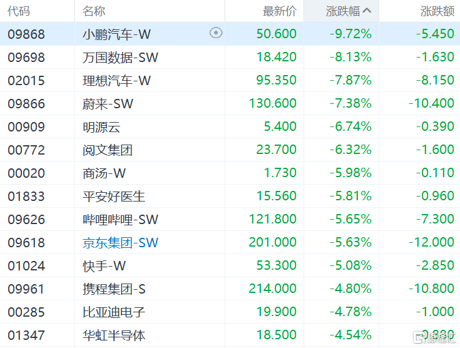Click the -5.65% change value

click(351, 219)
